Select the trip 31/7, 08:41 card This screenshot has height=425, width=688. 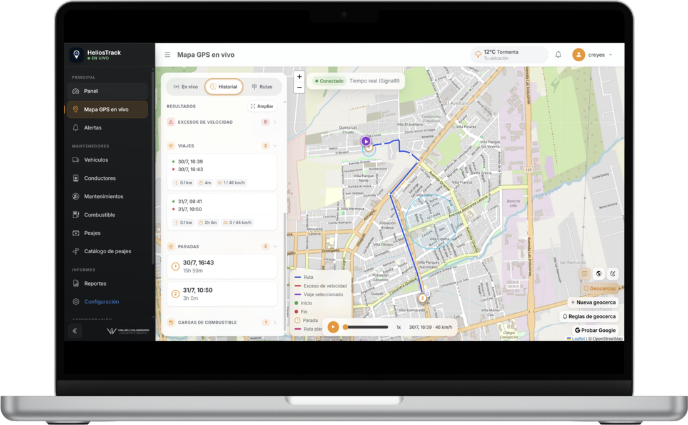221,212
